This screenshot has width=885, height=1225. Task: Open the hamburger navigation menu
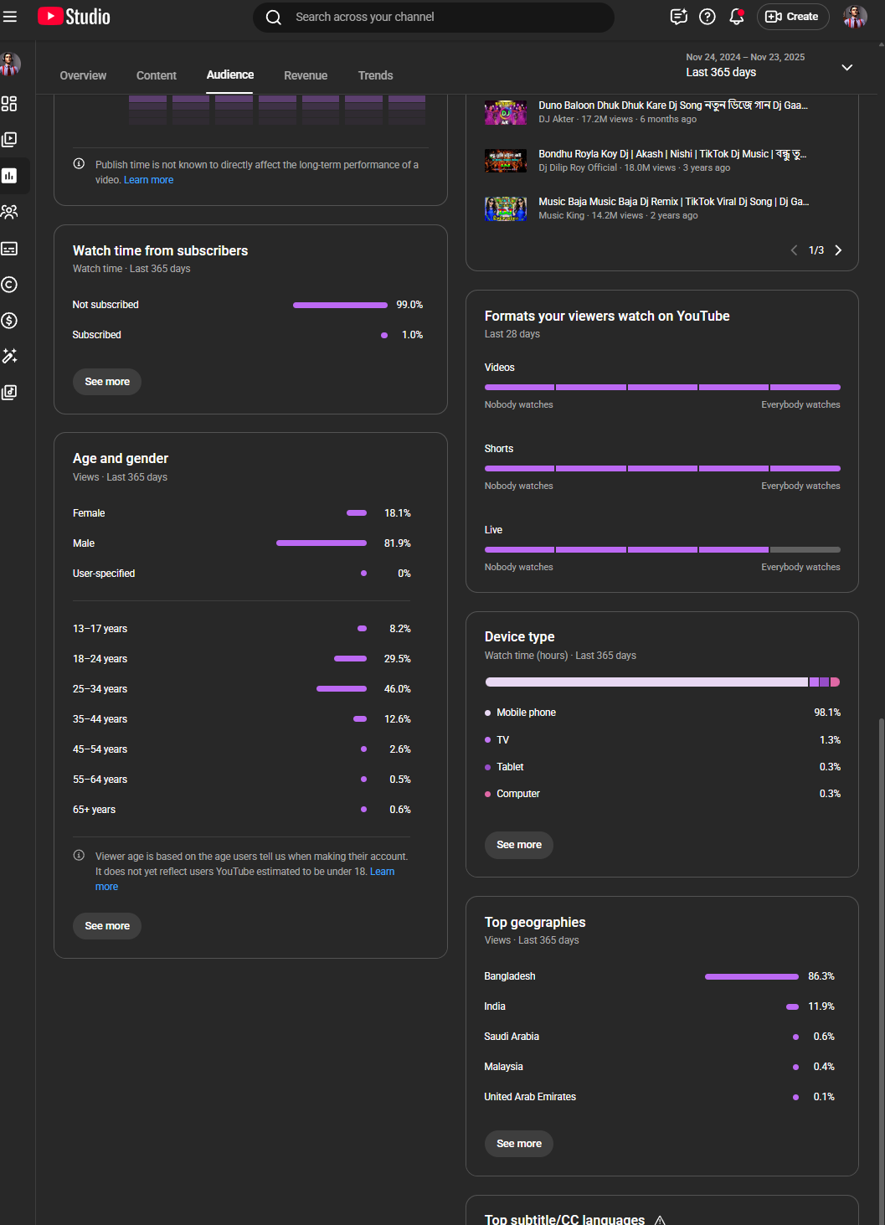[10, 17]
